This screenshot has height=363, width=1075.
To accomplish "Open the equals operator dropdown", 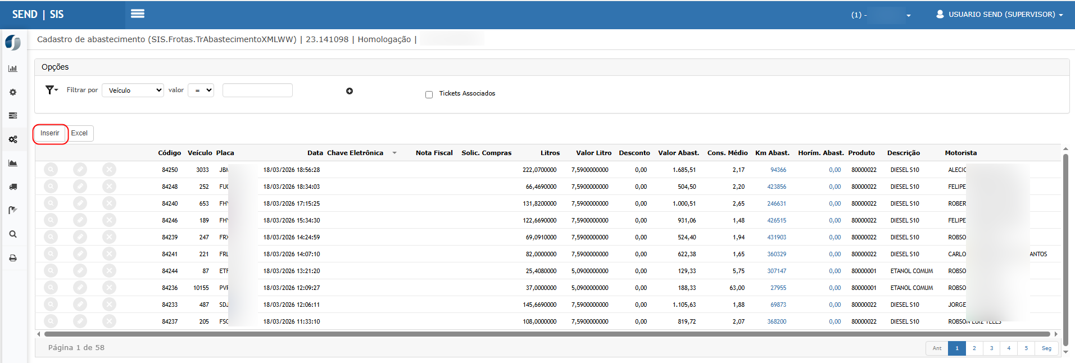I will [201, 90].
